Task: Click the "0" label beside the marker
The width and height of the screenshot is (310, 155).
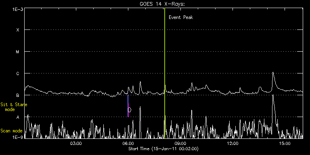Action: (x=130, y=110)
